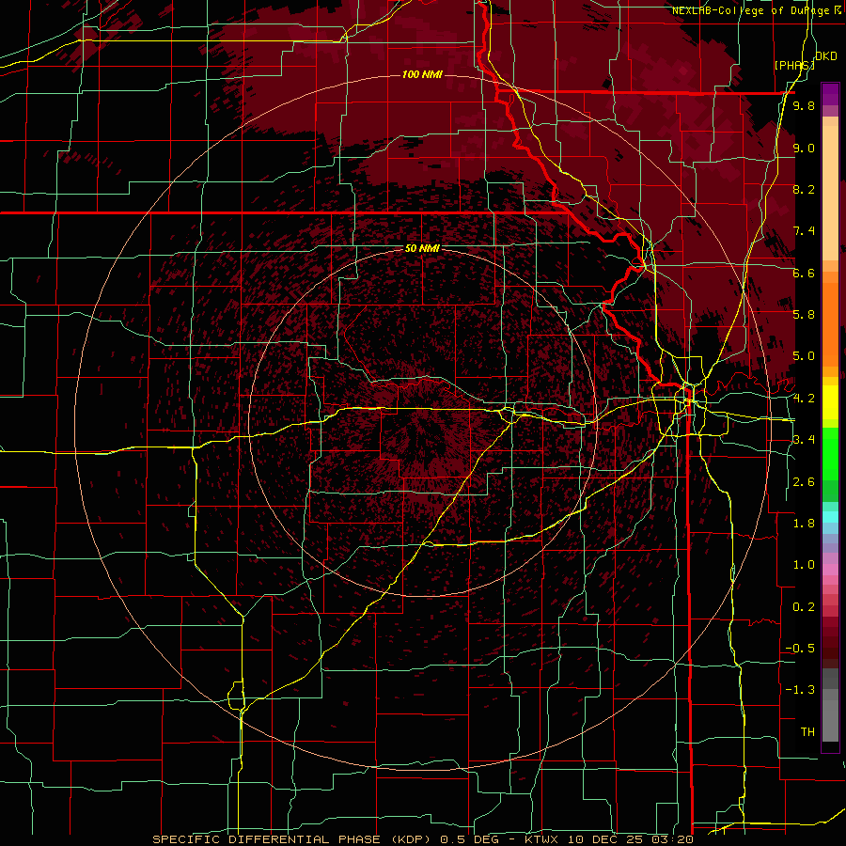Click the 0.2 value on the color scale

point(804,607)
